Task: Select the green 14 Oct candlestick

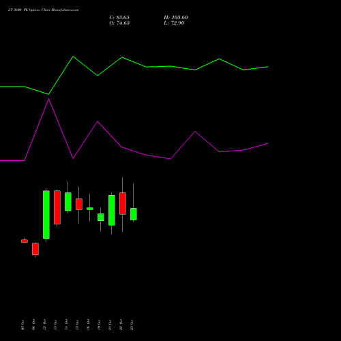Action: point(68,202)
